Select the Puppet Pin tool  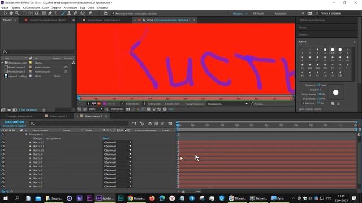click(x=90, y=14)
